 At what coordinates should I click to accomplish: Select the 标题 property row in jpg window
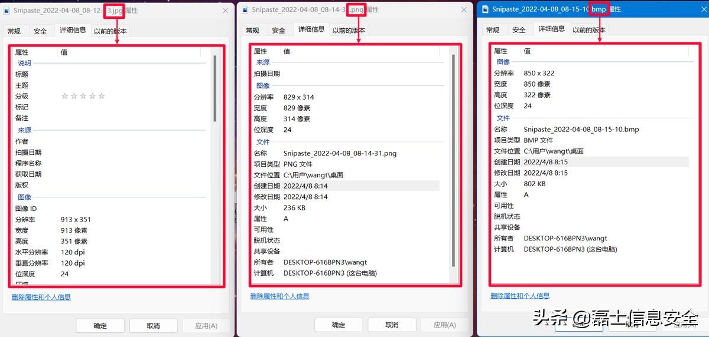(110, 74)
